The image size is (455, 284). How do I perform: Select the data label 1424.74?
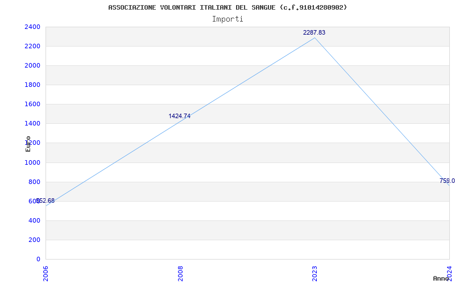(x=179, y=116)
